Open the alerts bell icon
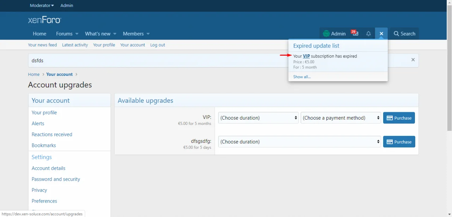The image size is (452, 217). click(x=368, y=34)
